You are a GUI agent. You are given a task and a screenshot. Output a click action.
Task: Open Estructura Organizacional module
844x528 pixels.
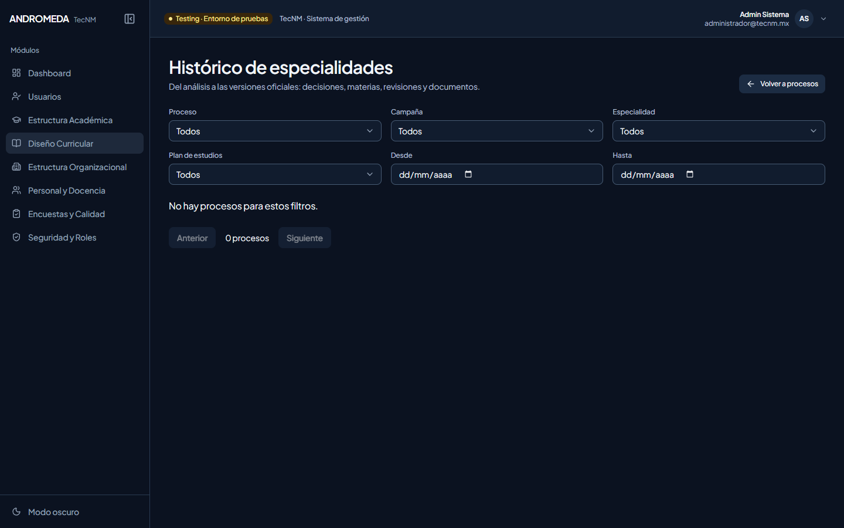[74, 167]
